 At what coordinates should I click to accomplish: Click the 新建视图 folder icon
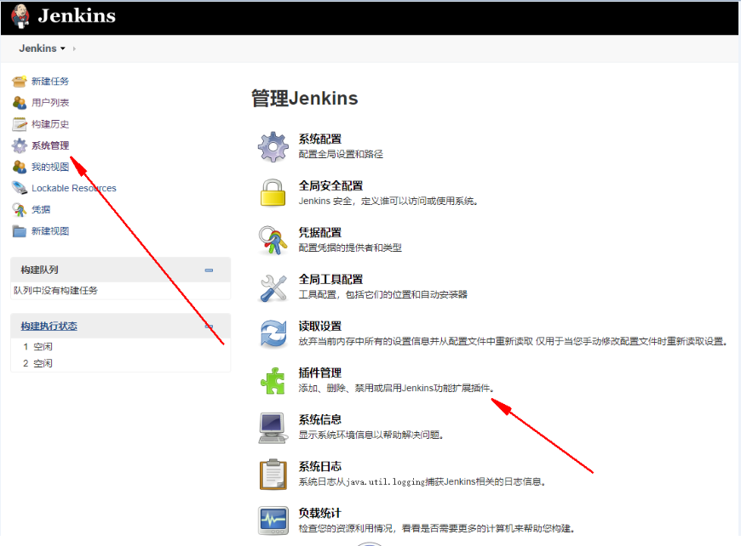click(20, 230)
